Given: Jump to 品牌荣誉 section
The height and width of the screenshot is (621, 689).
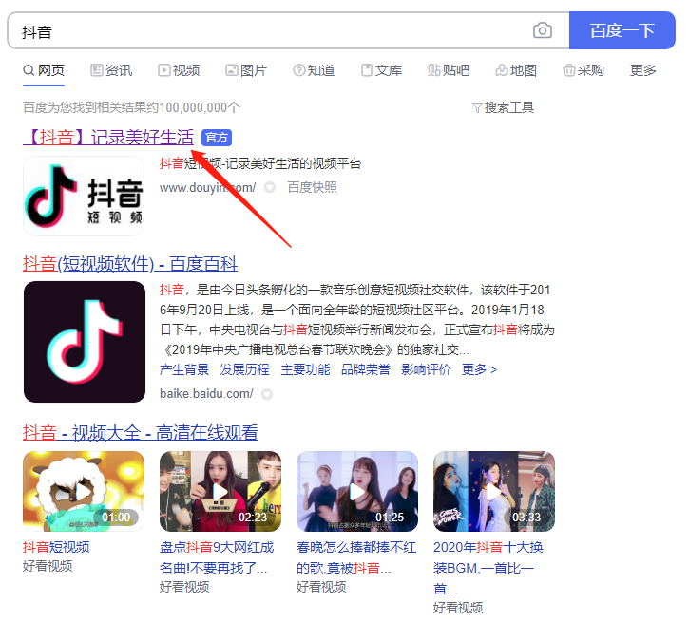Looking at the screenshot, I should click(366, 369).
